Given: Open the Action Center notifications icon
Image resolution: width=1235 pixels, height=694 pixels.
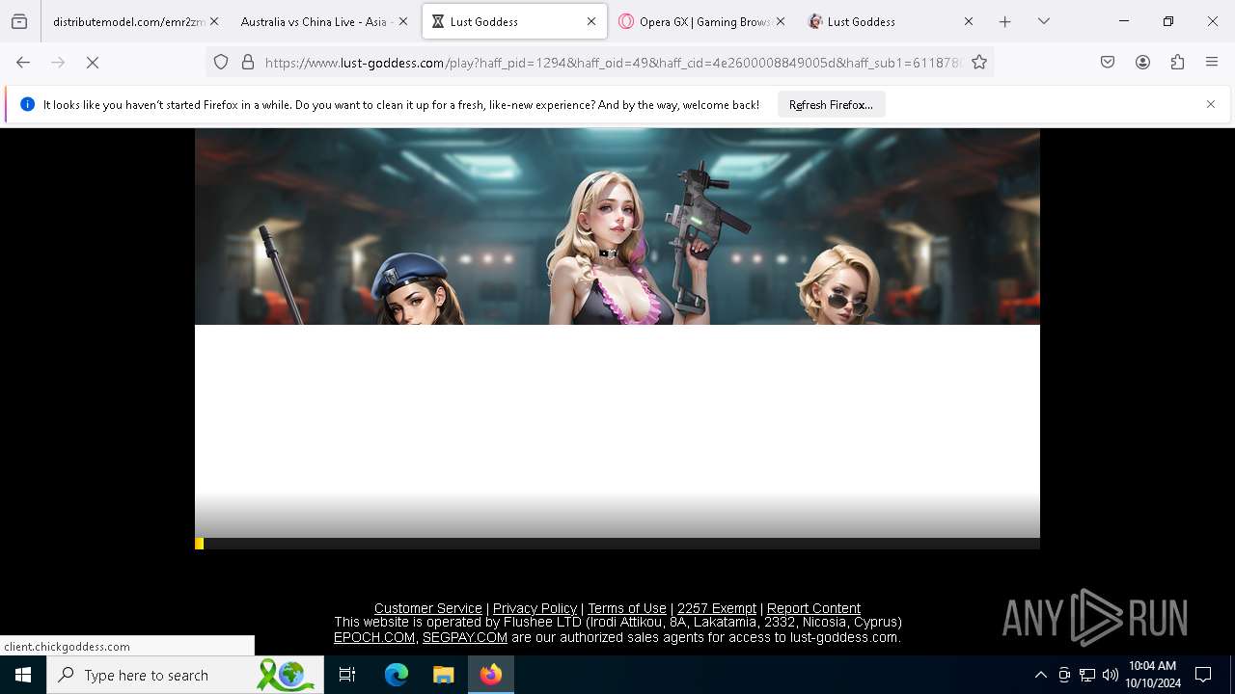Looking at the screenshot, I should 1203,675.
